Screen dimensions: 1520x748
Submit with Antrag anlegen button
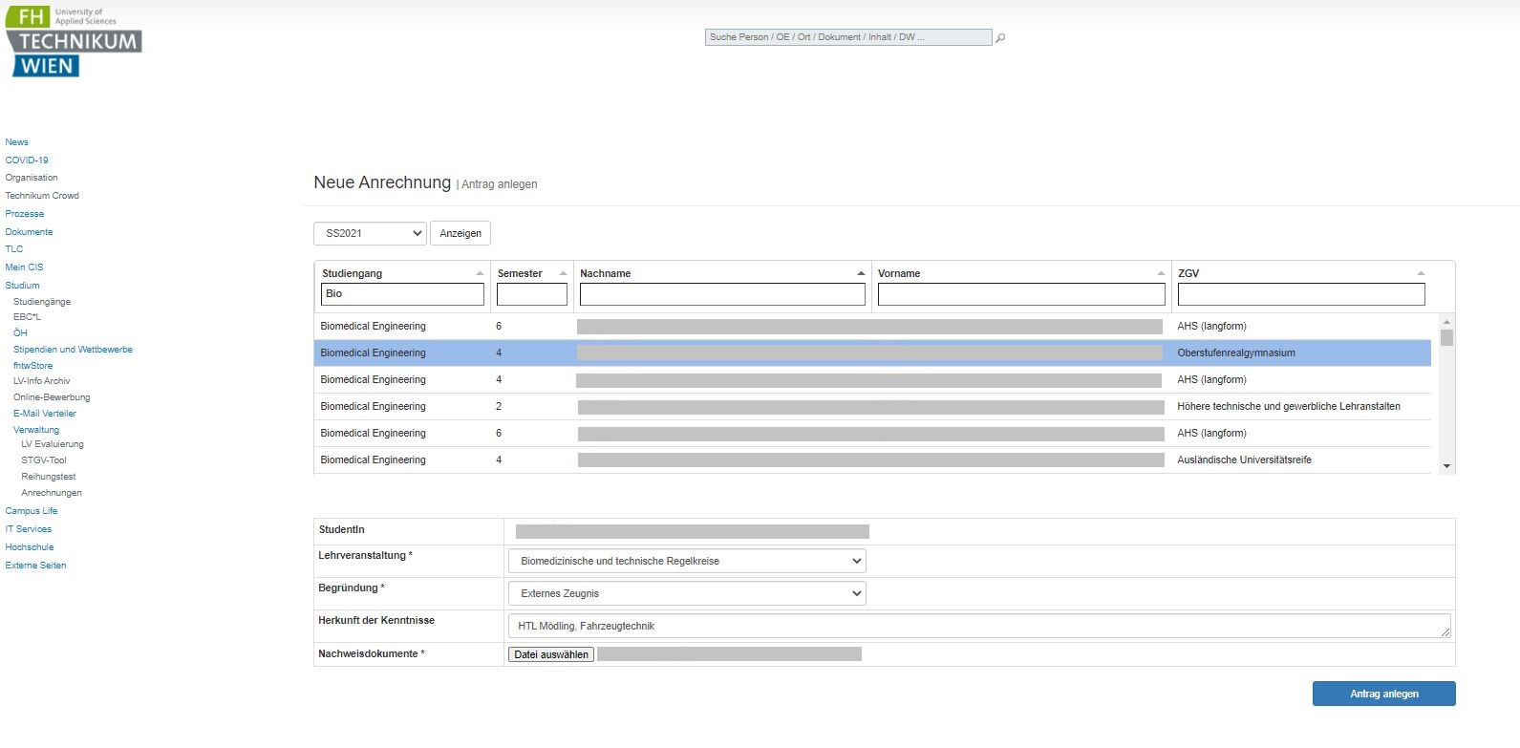coord(1383,694)
